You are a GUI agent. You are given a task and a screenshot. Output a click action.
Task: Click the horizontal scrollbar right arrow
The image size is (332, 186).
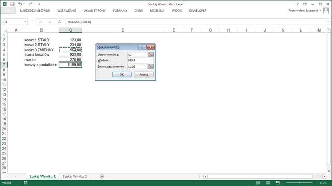[x=324, y=177]
